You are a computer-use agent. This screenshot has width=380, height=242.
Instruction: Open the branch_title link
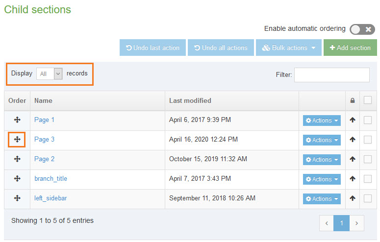pos(51,179)
